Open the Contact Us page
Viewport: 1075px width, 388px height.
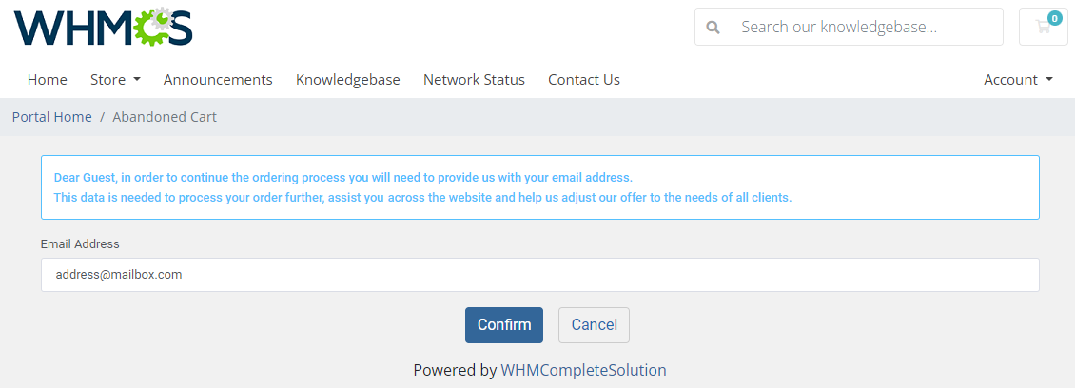584,80
